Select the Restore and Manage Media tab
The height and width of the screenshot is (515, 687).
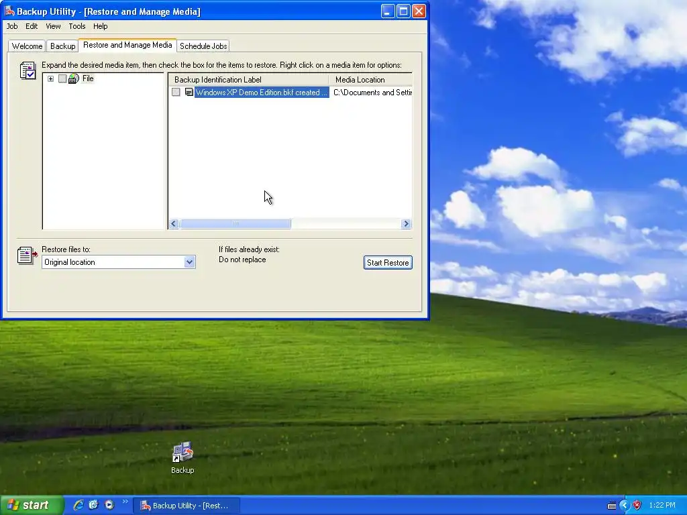[x=127, y=45]
